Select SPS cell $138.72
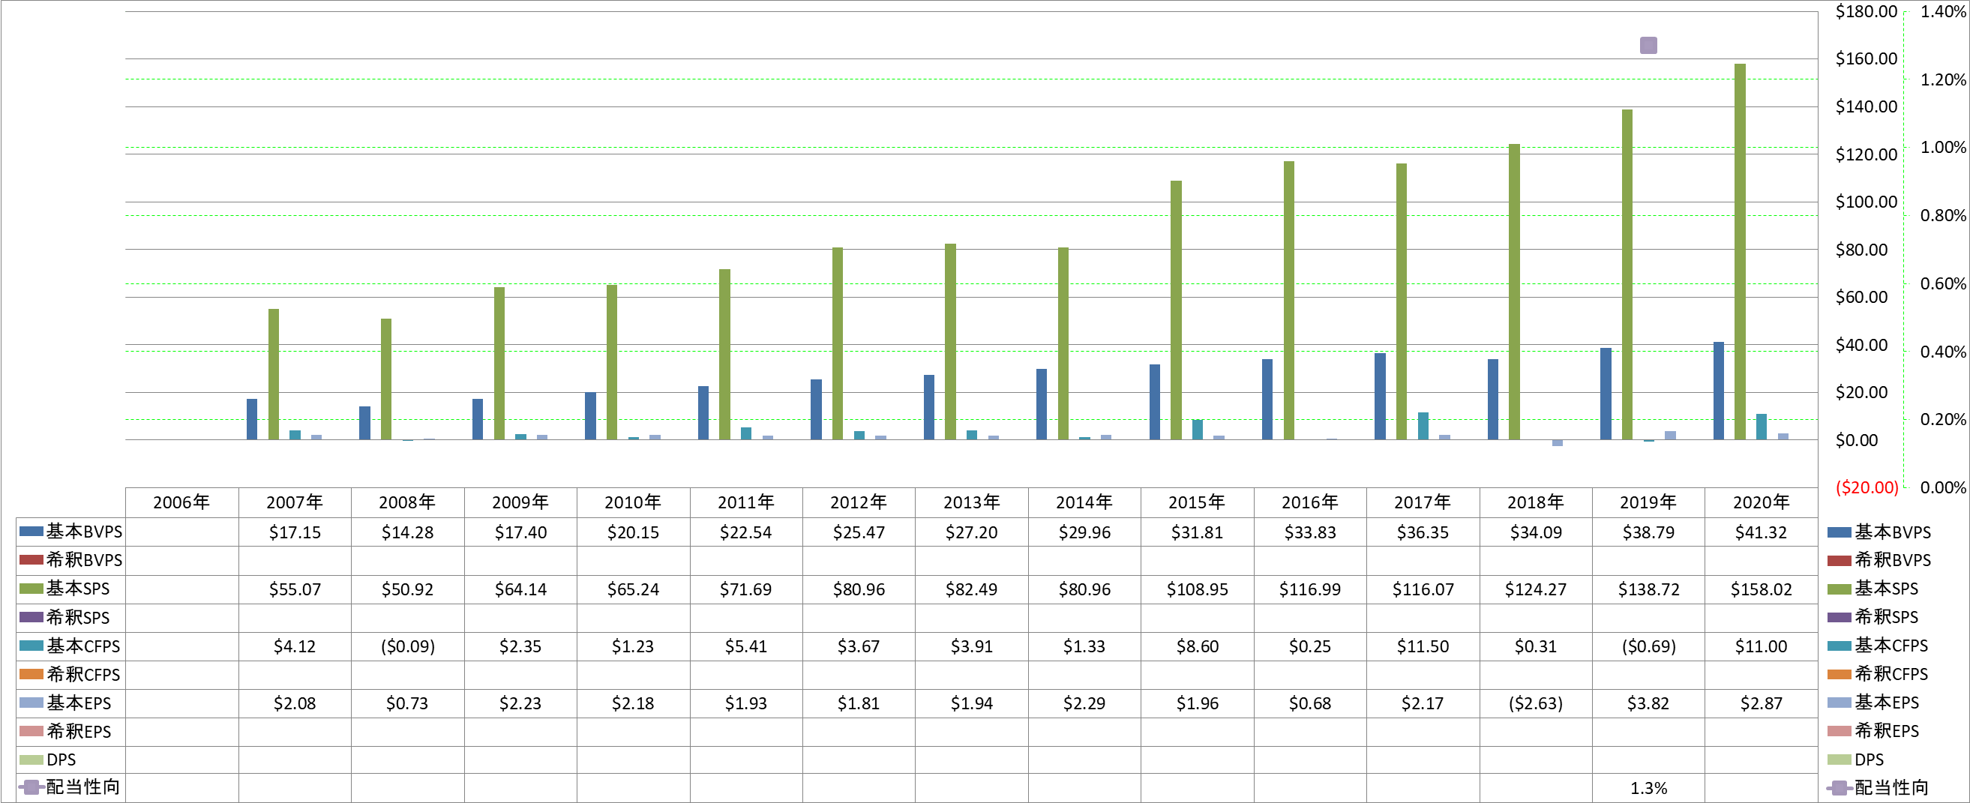1970x803 pixels. click(x=1648, y=589)
